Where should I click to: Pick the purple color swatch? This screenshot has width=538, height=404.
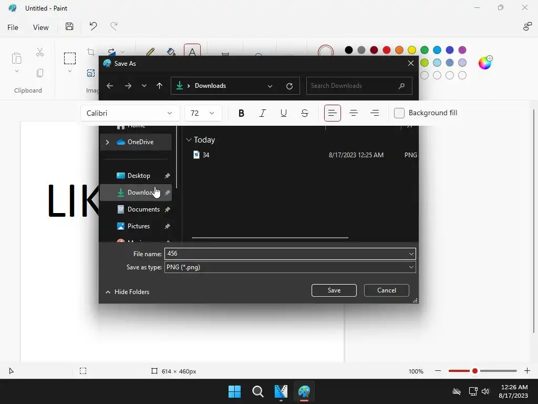click(x=462, y=50)
